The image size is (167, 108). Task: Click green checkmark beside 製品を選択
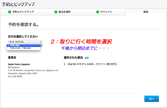tap(56, 12)
